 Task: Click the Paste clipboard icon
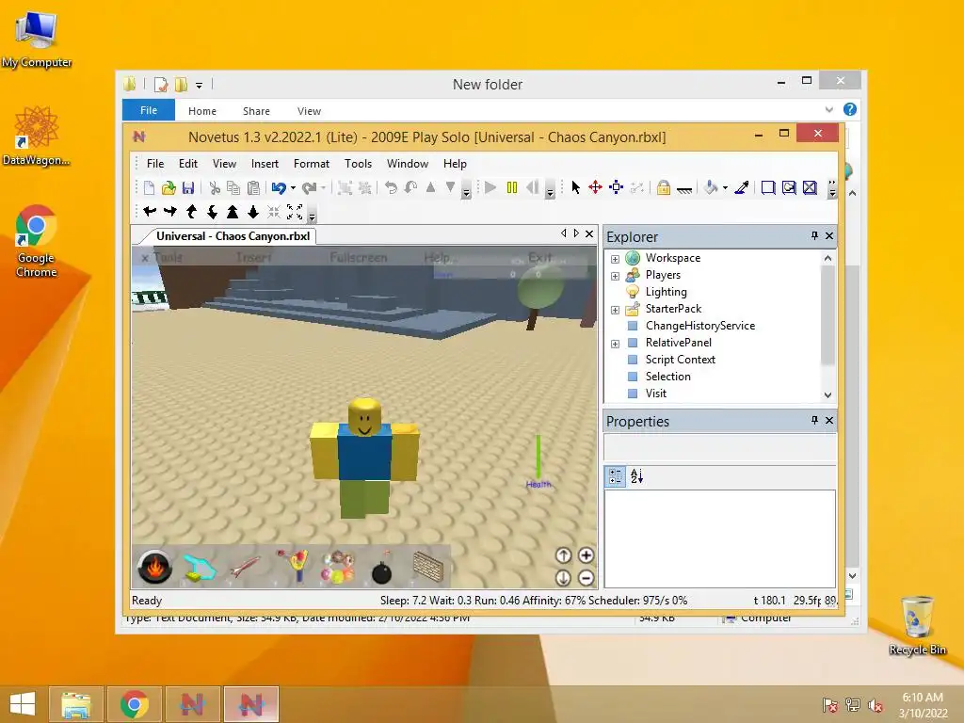pos(253,187)
